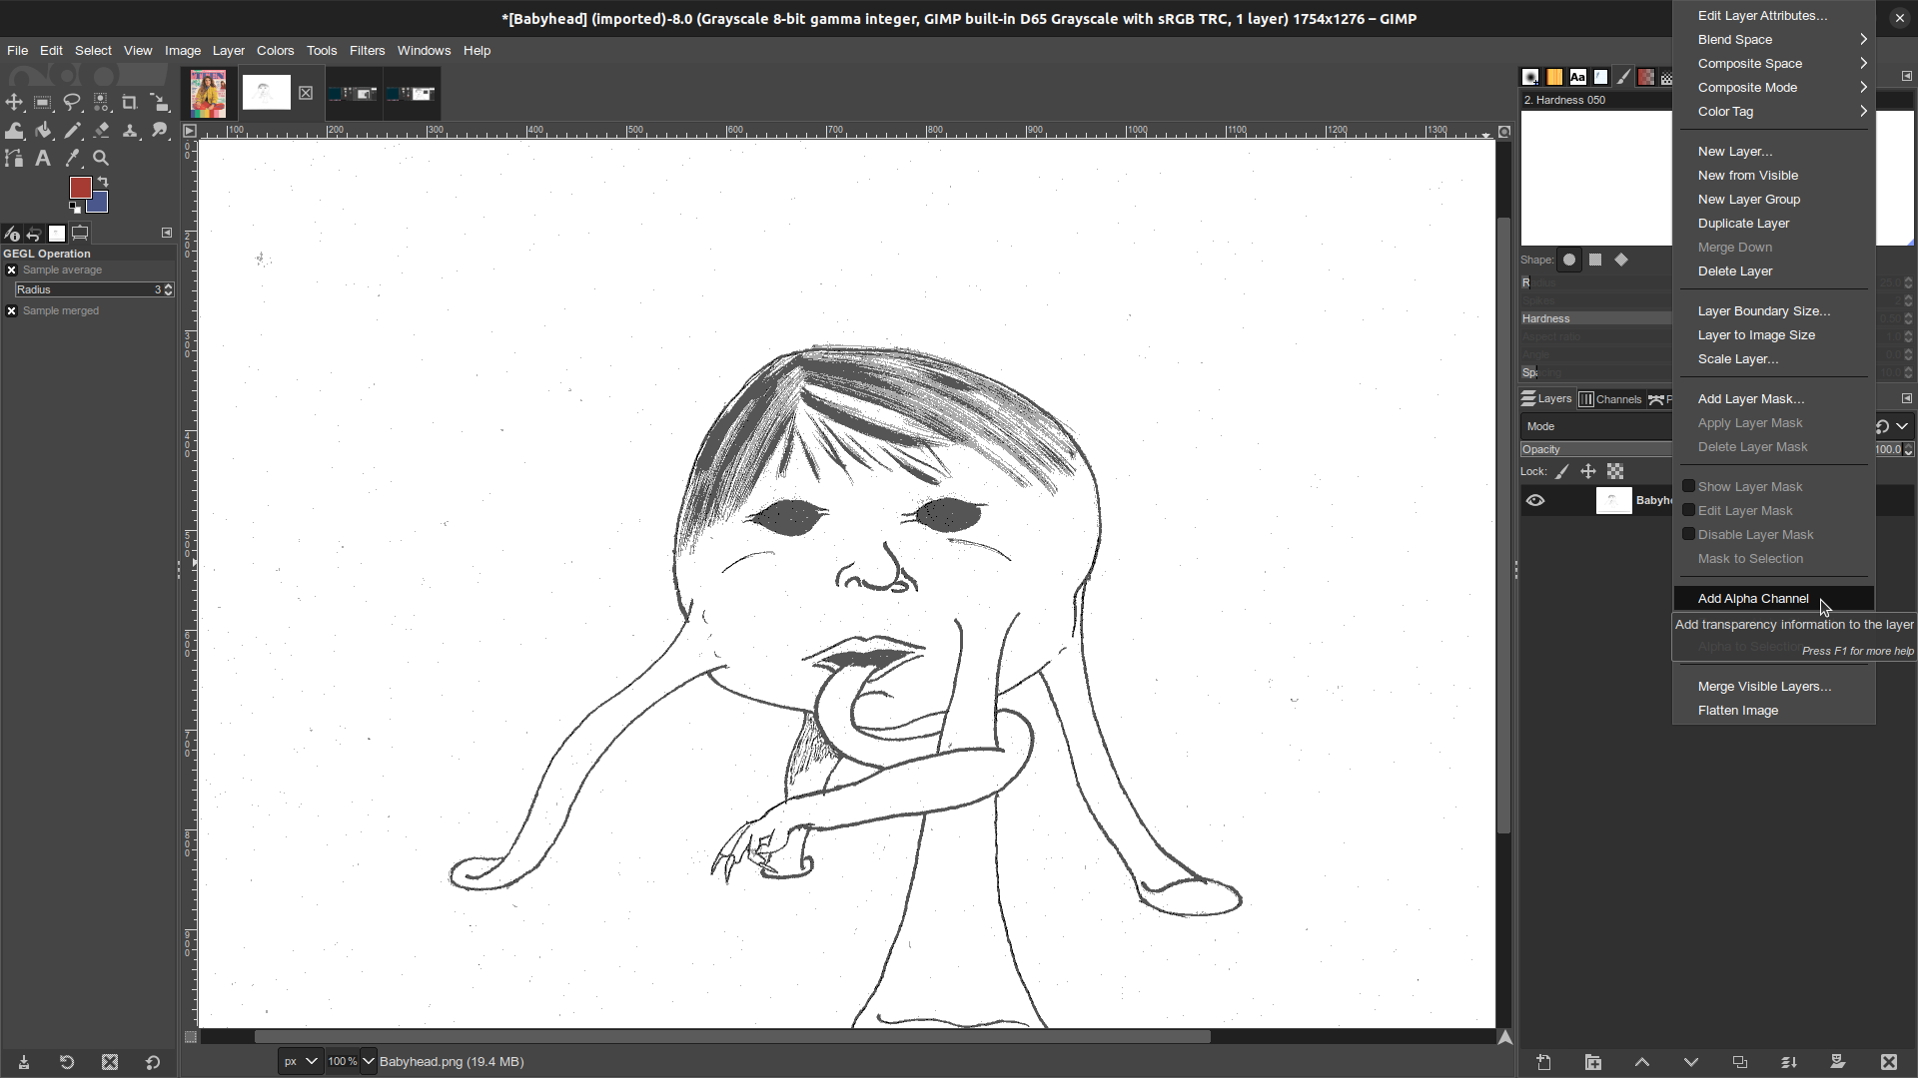Select the Text tool

tap(44, 158)
